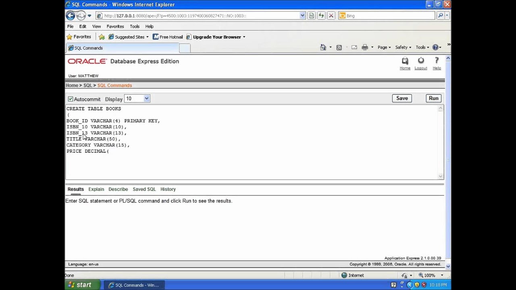
Task: Click the Add to Favorites Bar icon
Action: click(102, 37)
